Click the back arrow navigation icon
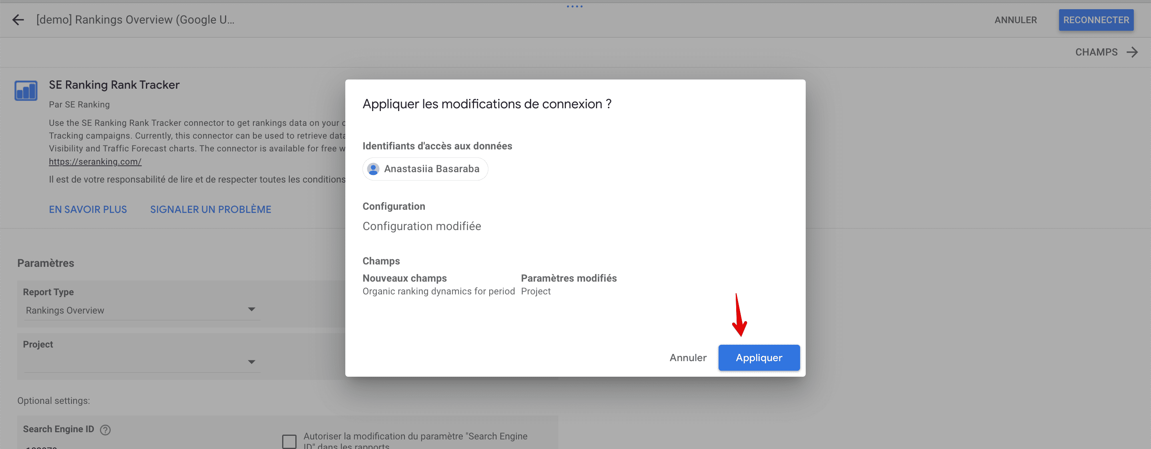 click(x=18, y=19)
